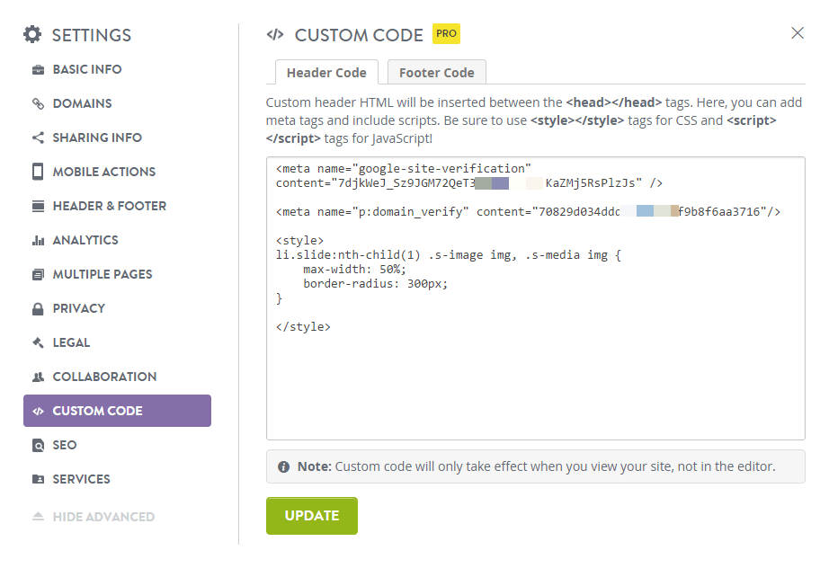Click the Privacy padlock icon

[38, 308]
